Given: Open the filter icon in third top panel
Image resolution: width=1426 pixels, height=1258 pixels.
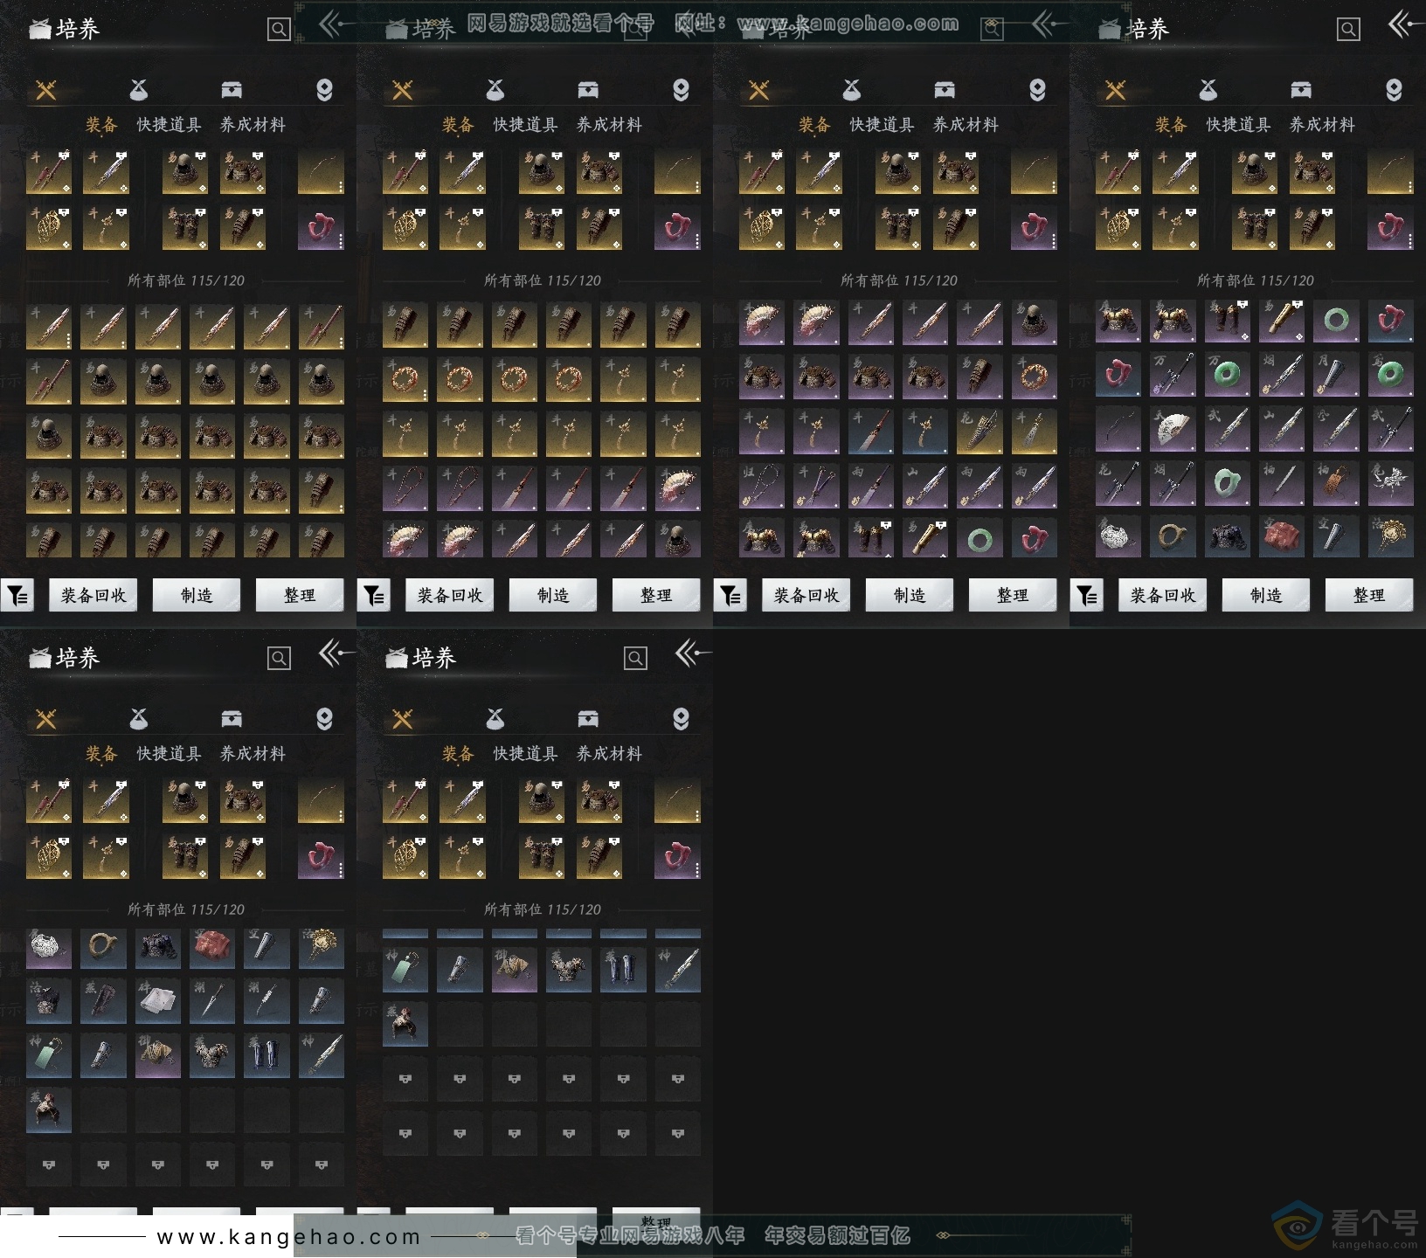Looking at the screenshot, I should [x=730, y=596].
